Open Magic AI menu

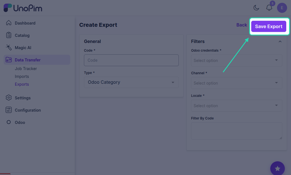click(x=23, y=48)
